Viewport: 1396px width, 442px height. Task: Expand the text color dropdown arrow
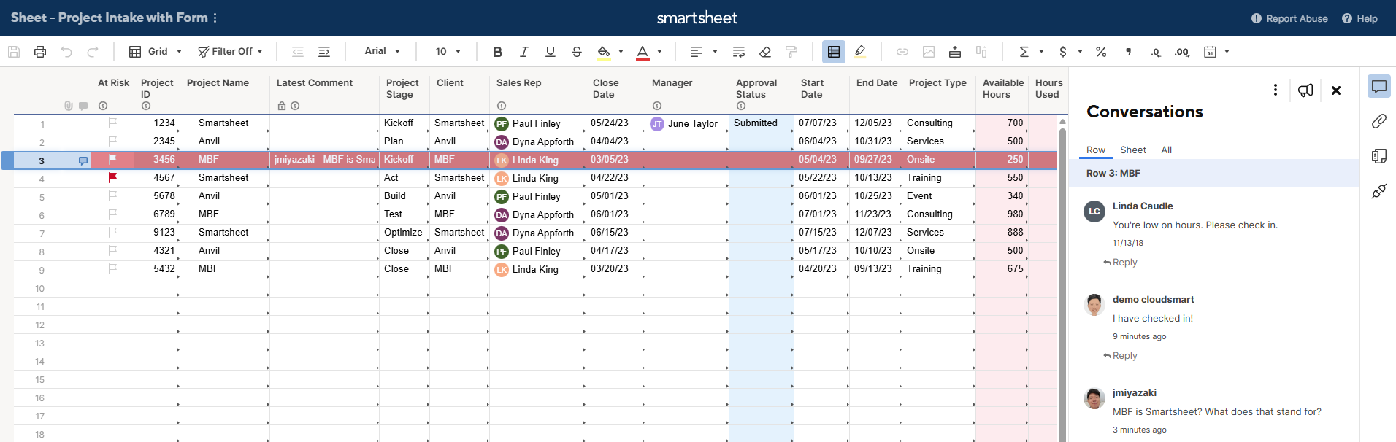[659, 52]
